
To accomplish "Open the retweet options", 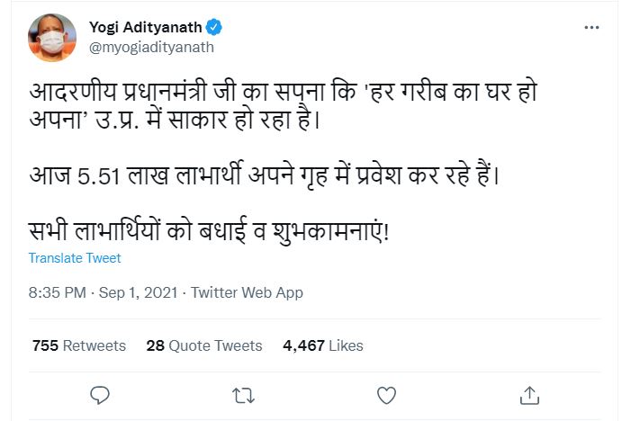I will pyautogui.click(x=243, y=394).
